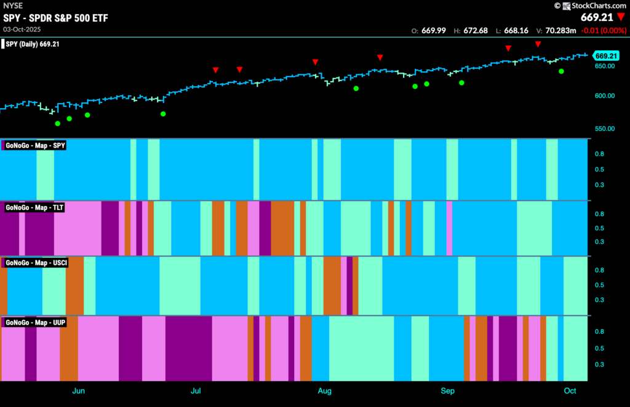Click the Sep label on time axis
Viewport: 630px width, 407px height.
[448, 390]
